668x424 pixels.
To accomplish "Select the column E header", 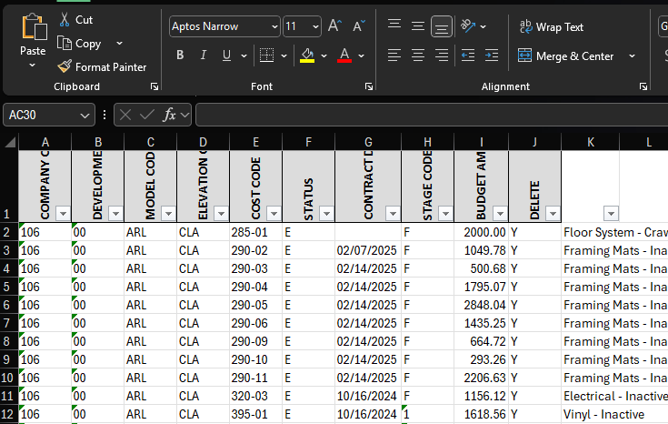I will (255, 142).
